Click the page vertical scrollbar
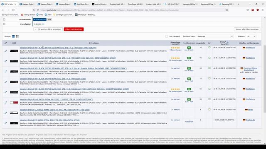This screenshot has height=149, width=266. point(265,79)
